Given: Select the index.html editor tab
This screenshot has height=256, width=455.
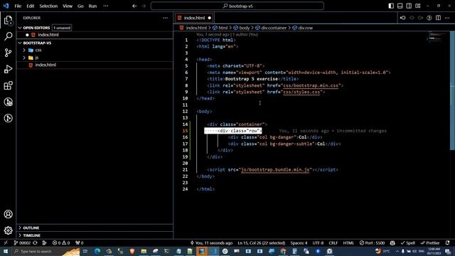Looking at the screenshot, I should [x=194, y=18].
